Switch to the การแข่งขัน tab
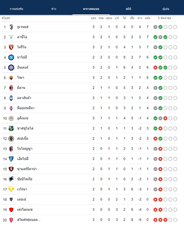Image resolution: width=184 pixels, height=228 pixels. (x=16, y=9)
